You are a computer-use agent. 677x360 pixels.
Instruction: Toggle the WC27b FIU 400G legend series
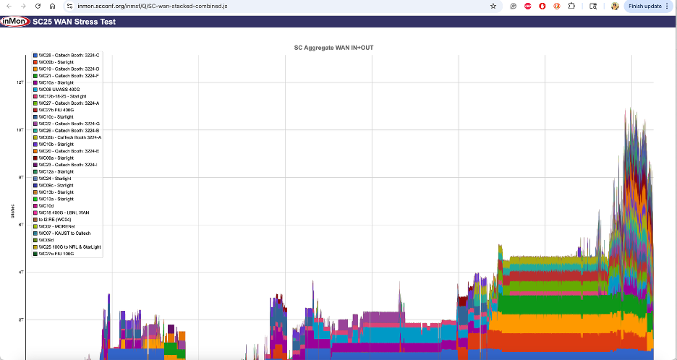click(x=58, y=110)
